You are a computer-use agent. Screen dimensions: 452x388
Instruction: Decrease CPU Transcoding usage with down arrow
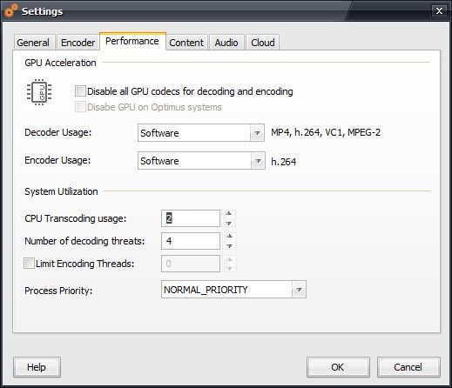pyautogui.click(x=229, y=223)
